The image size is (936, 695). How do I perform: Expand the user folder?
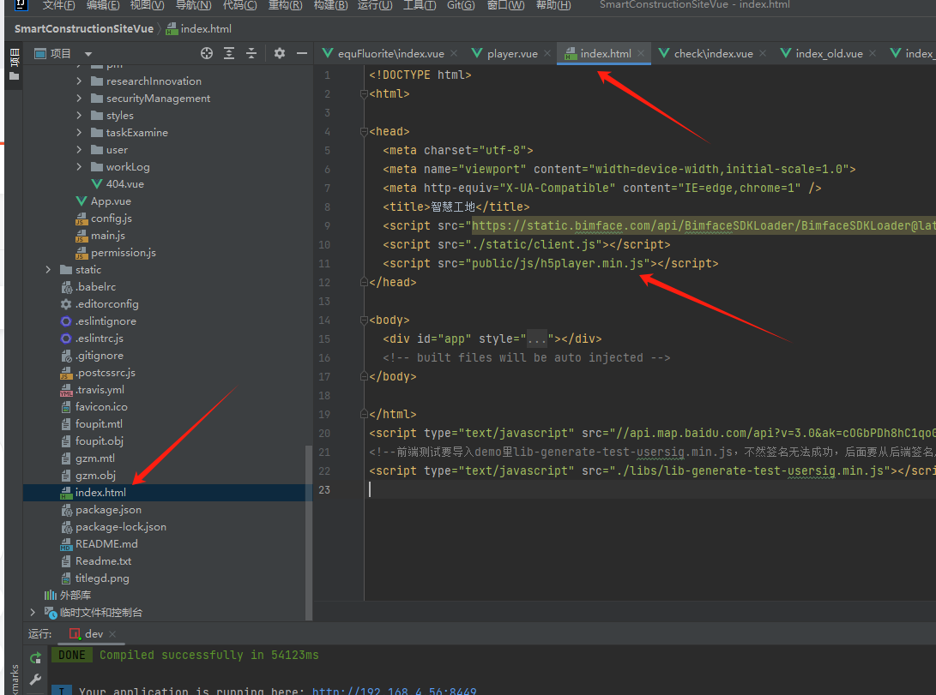(80, 150)
